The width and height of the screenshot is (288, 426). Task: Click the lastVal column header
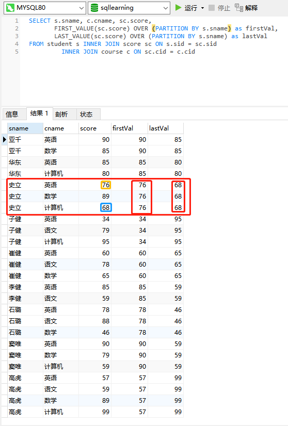coord(166,128)
